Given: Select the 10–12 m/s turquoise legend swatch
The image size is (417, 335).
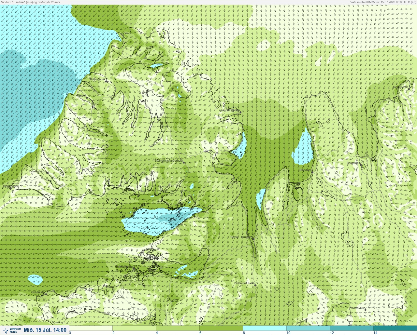Looking at the screenshot, I should point(308,328).
